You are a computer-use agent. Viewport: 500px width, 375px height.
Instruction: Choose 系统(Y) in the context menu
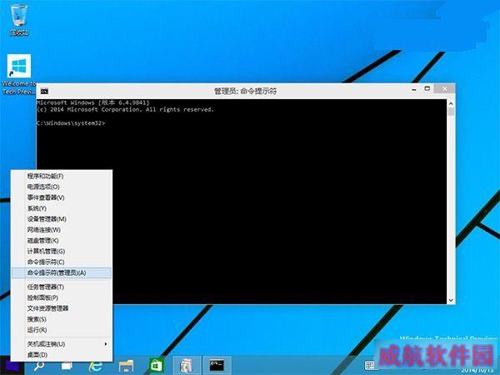coord(62,208)
